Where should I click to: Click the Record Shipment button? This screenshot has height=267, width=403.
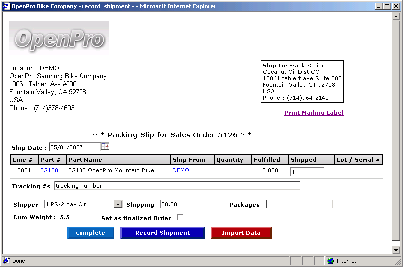tap(162, 233)
